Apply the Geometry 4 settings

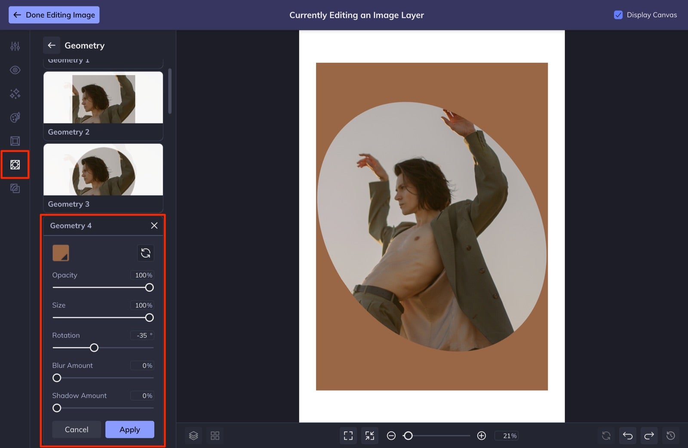pos(129,429)
